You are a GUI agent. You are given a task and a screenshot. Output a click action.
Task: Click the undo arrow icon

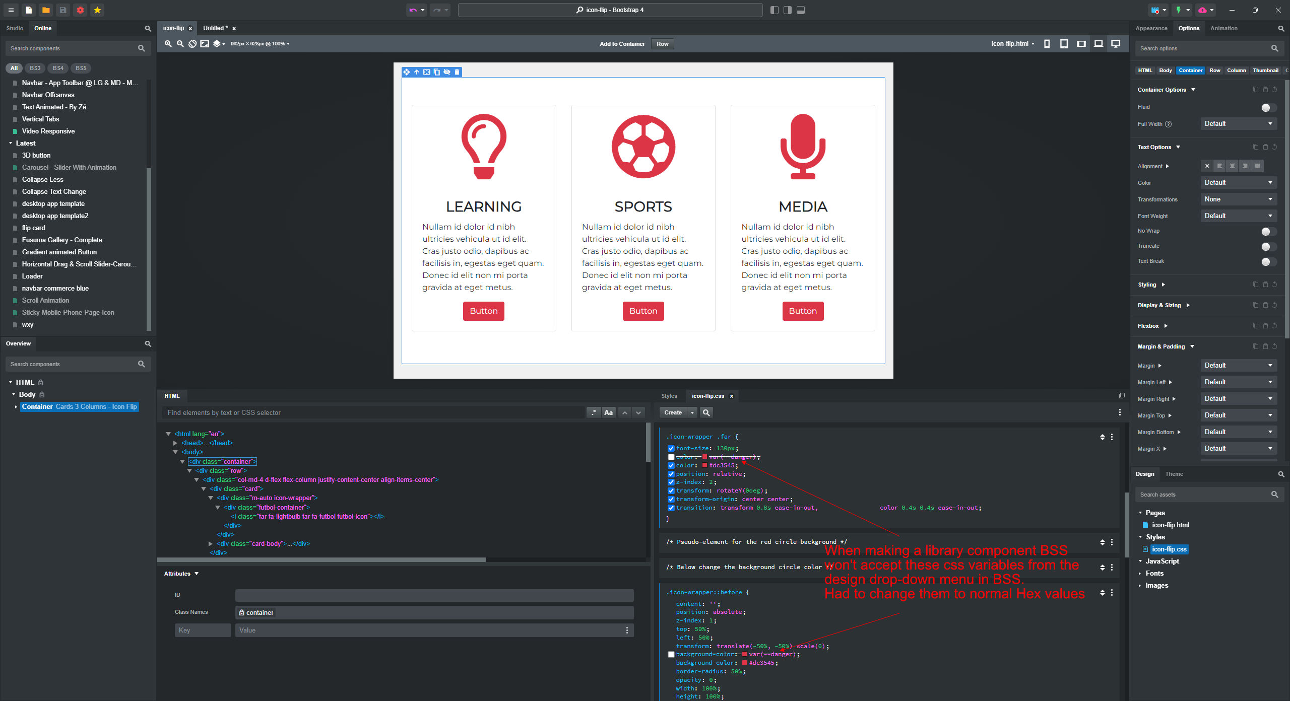pyautogui.click(x=413, y=10)
